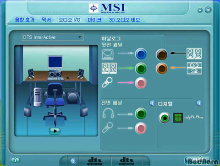Click the right front desk speaker

coord(81,74)
